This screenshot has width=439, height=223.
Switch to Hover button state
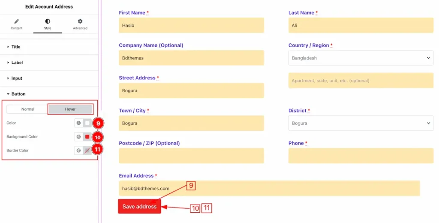tap(70, 109)
